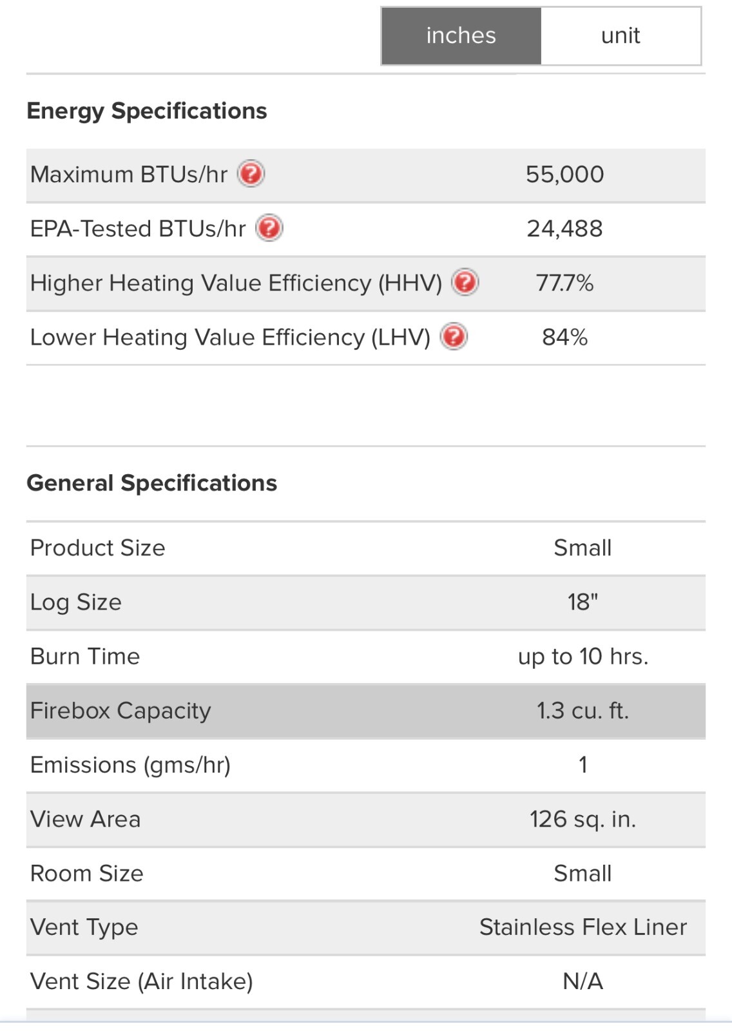Click the View Area row label
Screen dimensions: 732x1031
click(86, 819)
